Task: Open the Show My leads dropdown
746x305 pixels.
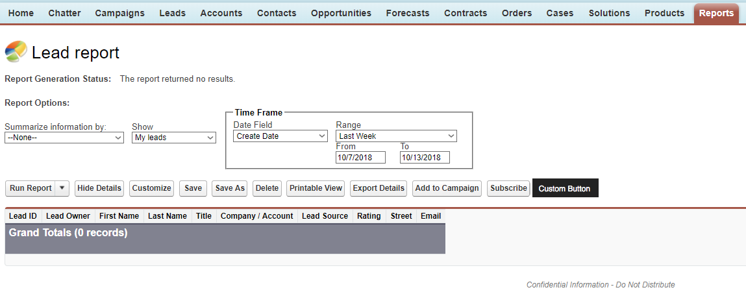Action: [173, 138]
